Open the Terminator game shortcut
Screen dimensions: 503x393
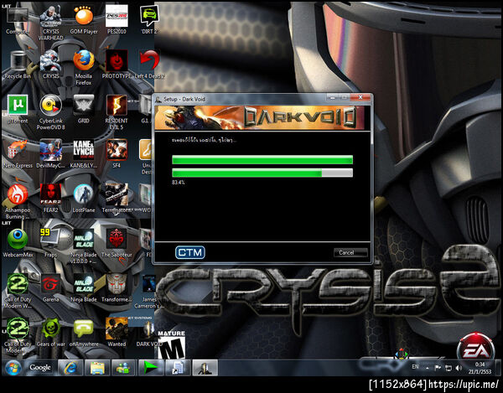117,199
